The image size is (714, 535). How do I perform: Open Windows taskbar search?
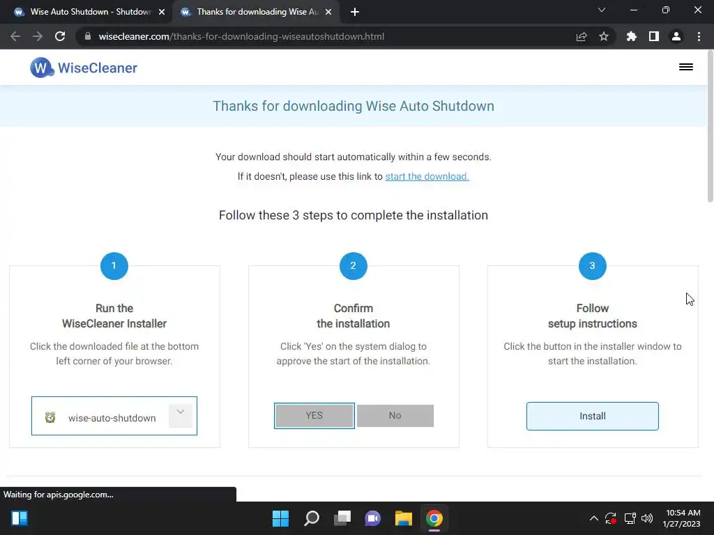[312, 518]
